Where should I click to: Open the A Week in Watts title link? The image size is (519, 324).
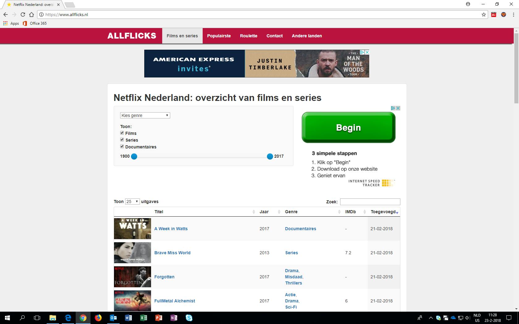point(171,229)
